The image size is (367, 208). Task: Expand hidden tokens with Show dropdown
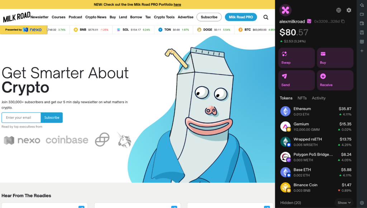click(344, 203)
